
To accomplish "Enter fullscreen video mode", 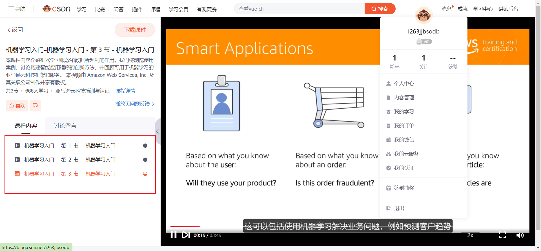I will click(x=502, y=235).
